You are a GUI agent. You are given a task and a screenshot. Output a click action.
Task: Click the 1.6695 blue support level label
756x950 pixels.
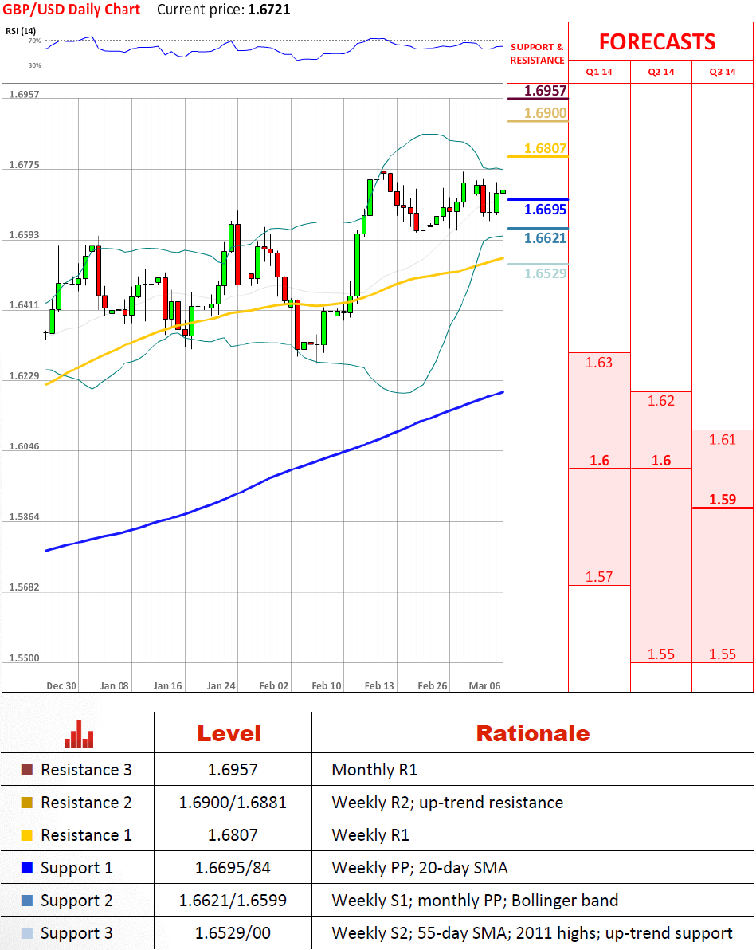click(x=545, y=210)
